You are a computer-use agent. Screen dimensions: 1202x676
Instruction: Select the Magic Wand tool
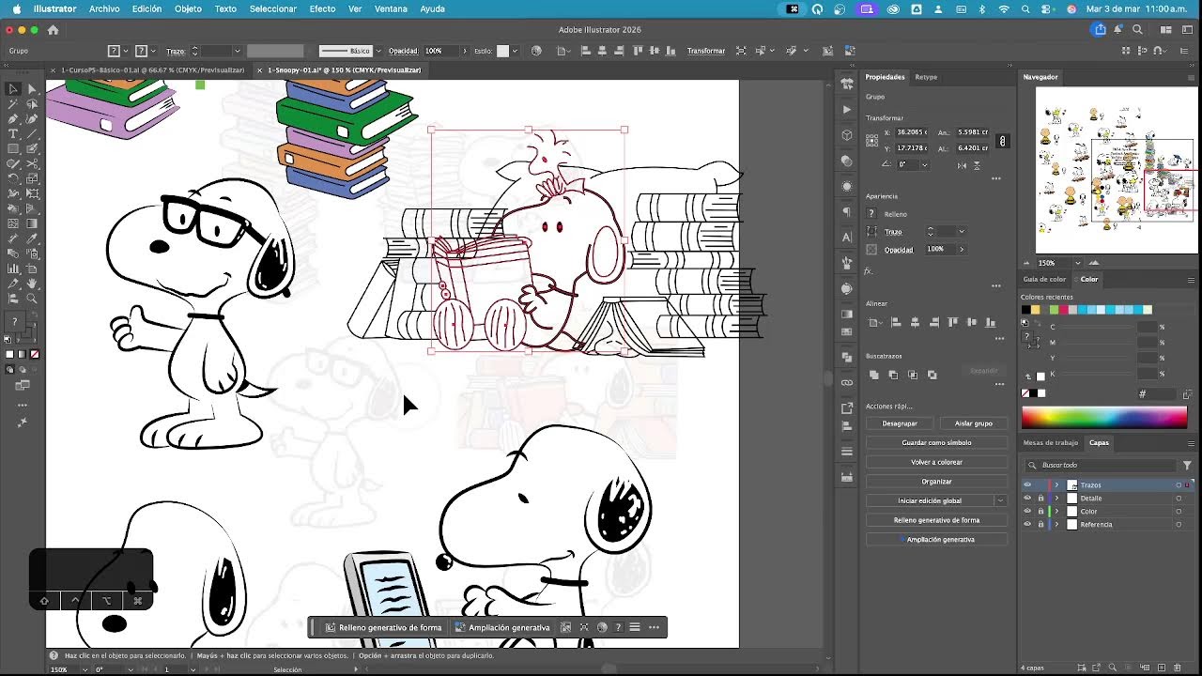coord(13,104)
